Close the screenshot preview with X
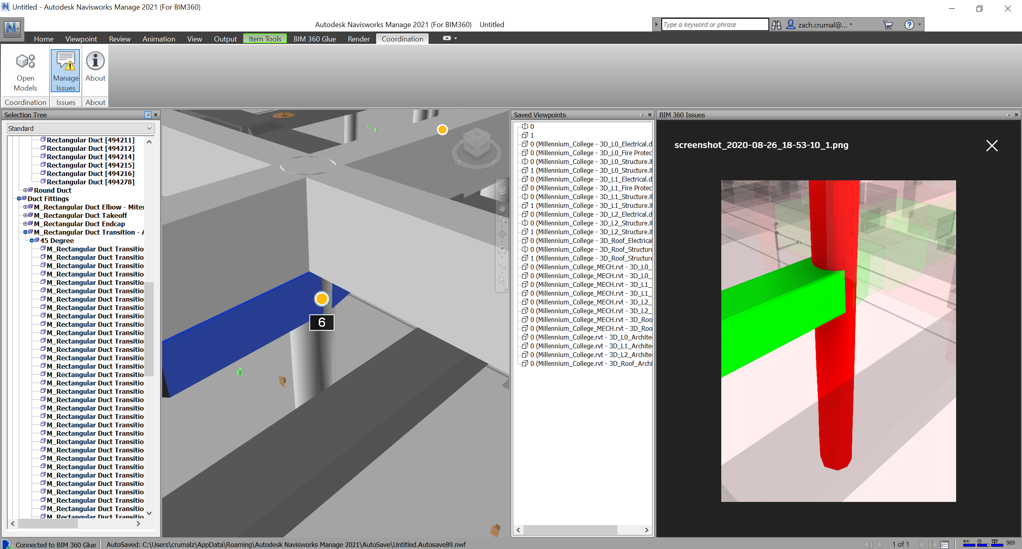 (x=992, y=146)
